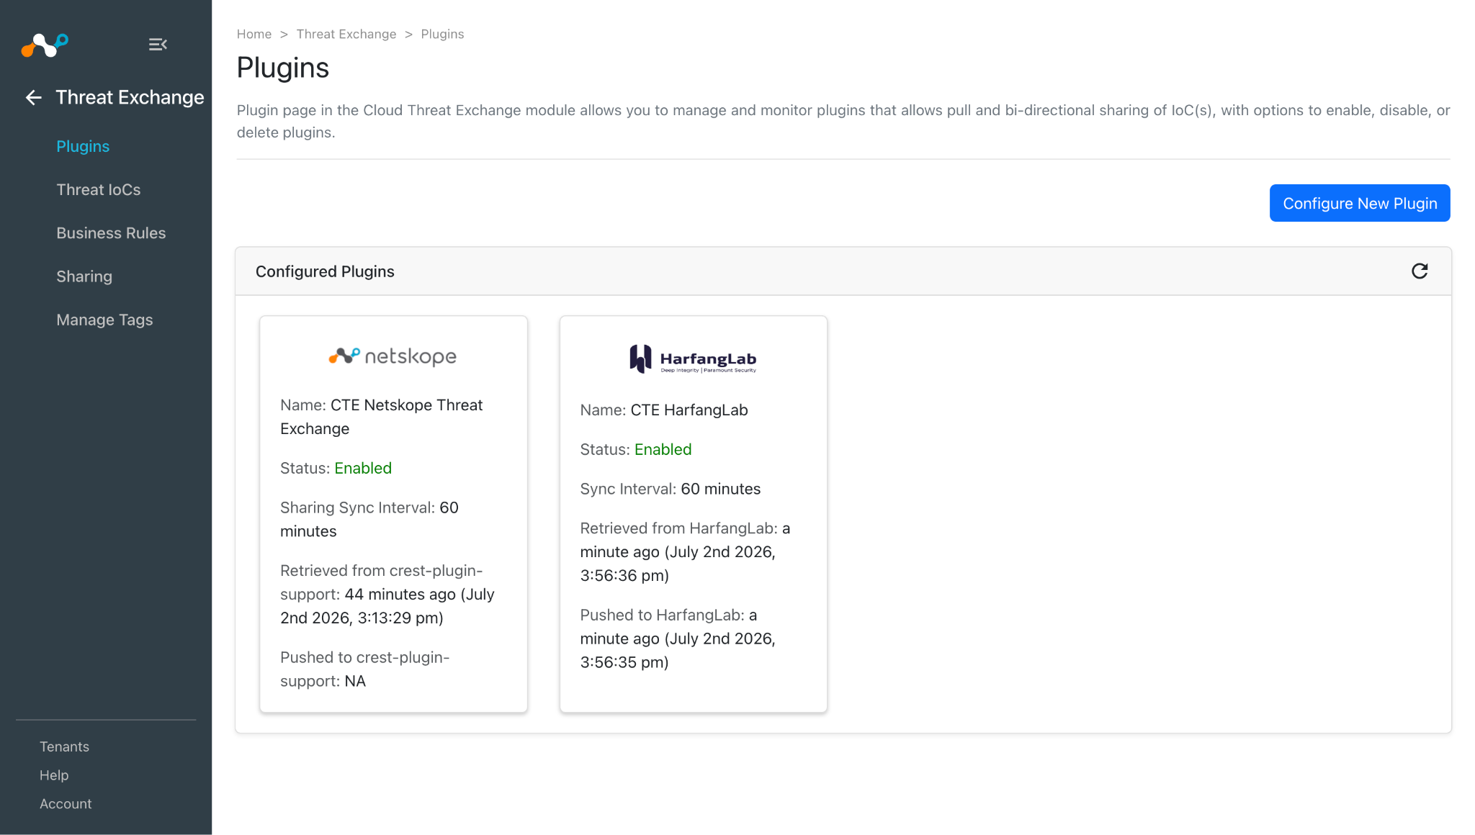Click the Configured Plugins panel header
This screenshot has width=1475, height=835.
(843, 271)
